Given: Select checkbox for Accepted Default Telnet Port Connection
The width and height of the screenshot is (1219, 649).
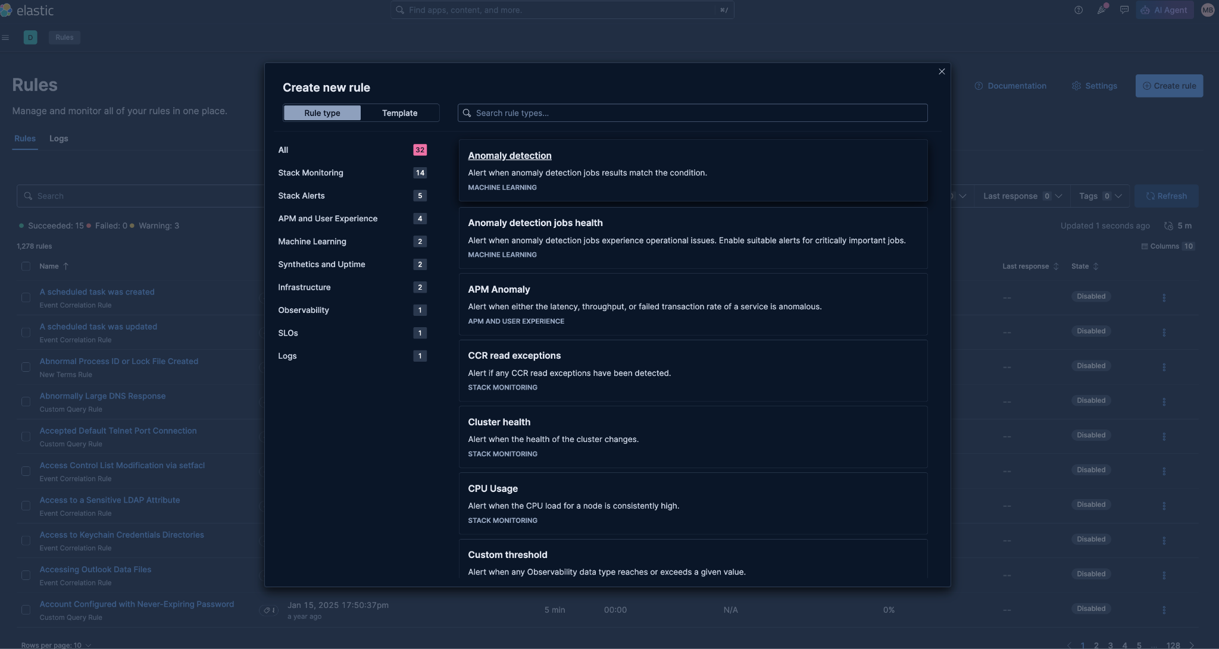Looking at the screenshot, I should (x=26, y=437).
